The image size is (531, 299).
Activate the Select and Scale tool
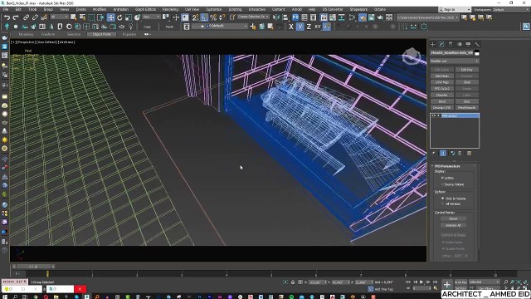129,17
